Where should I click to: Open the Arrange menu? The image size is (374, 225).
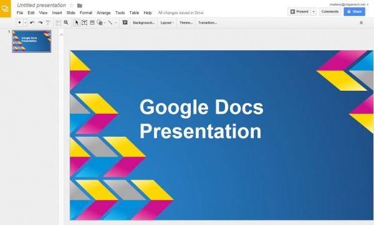103,13
